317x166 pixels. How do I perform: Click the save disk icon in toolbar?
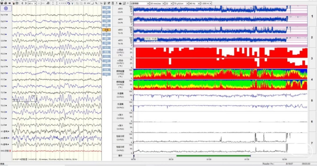[x=2, y=3]
